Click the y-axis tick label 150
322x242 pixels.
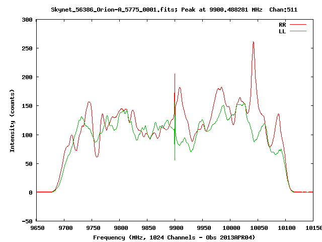pyautogui.click(x=27, y=106)
